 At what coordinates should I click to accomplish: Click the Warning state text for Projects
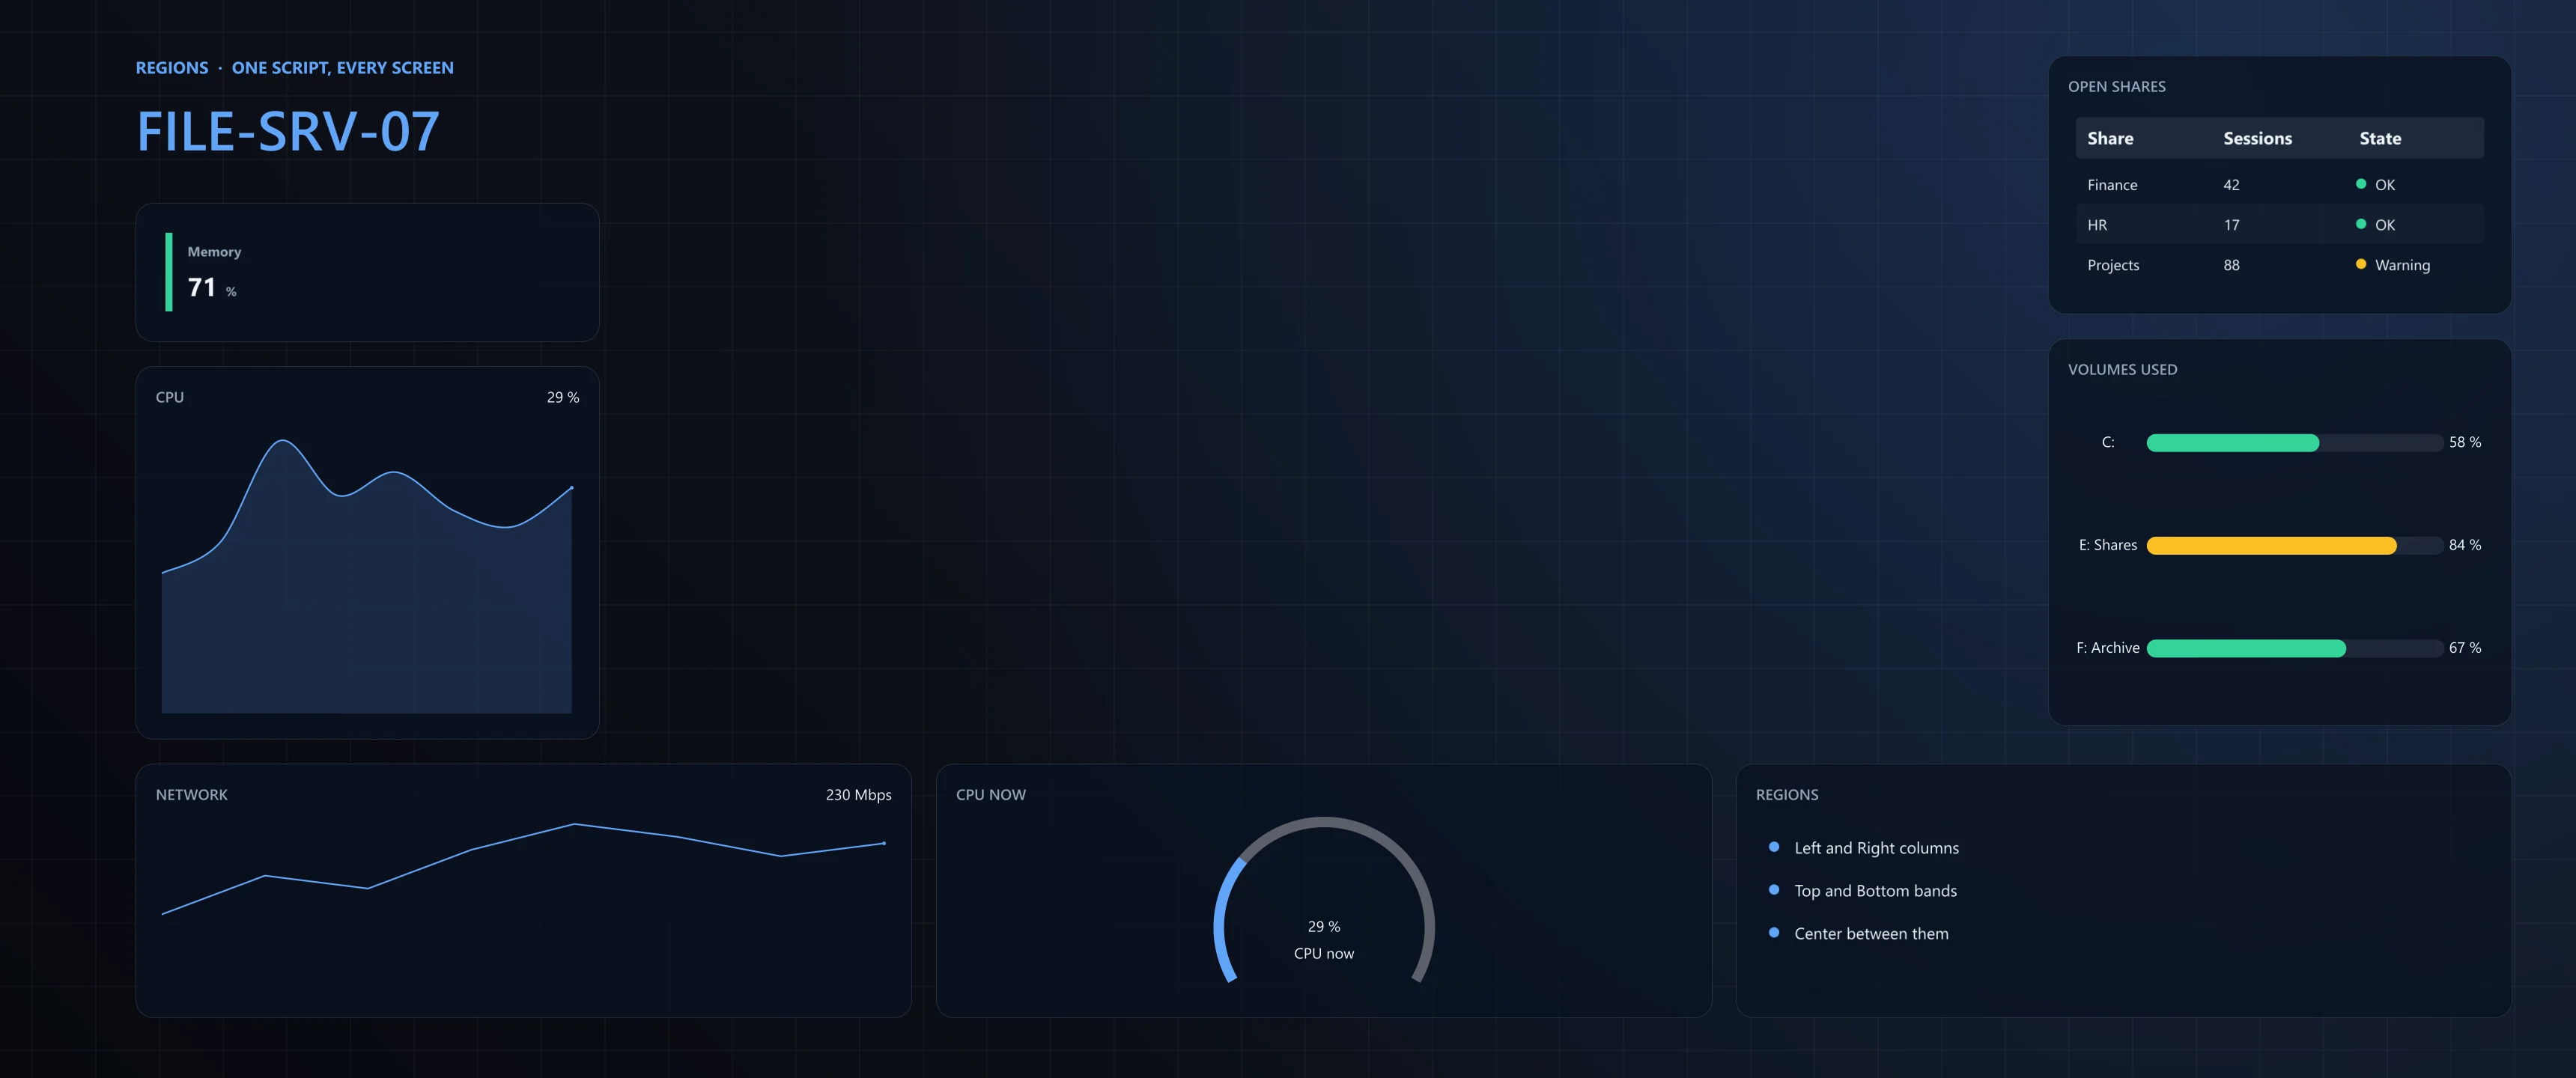coord(2402,265)
